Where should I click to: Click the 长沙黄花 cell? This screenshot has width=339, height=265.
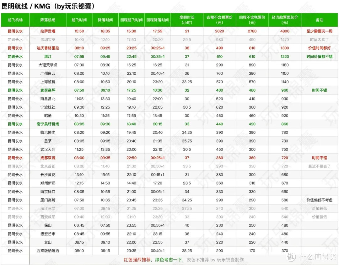click(48, 175)
